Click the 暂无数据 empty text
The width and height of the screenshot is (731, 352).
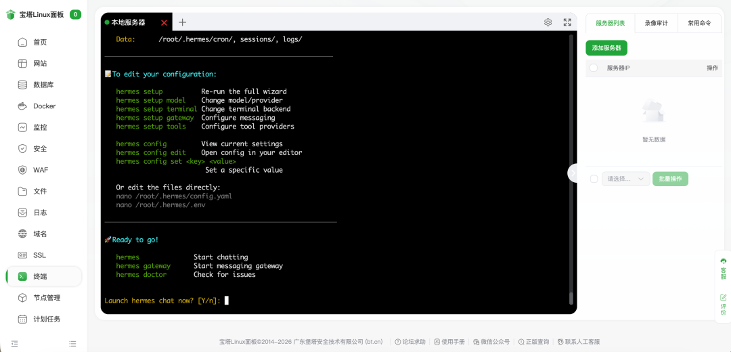[654, 139]
